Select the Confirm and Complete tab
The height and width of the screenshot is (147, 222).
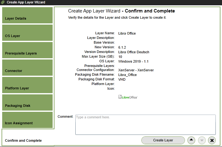tap(28, 137)
